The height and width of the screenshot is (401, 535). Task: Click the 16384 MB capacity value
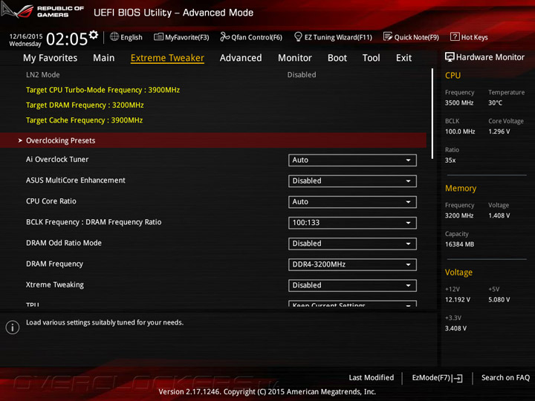pyautogui.click(x=459, y=244)
